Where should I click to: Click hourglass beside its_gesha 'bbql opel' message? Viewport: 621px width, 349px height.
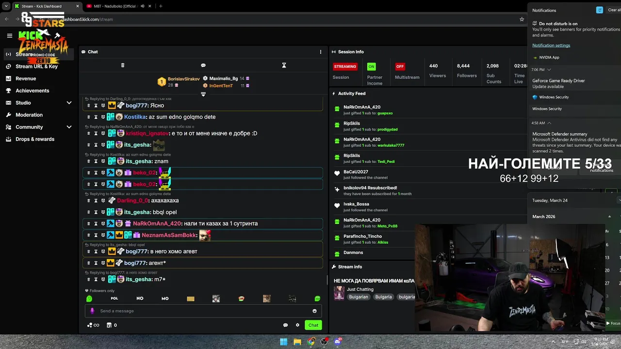coord(96,212)
